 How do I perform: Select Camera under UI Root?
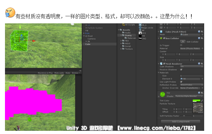click(91, 39)
